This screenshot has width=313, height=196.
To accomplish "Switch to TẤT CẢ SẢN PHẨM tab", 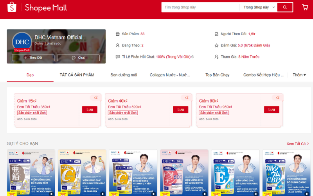I will coord(77,75).
